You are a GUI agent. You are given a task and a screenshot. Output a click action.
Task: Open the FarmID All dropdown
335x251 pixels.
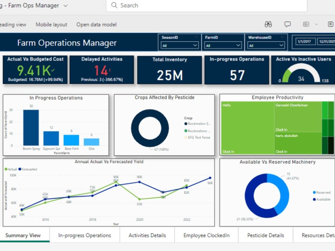pyautogui.click(x=223, y=46)
